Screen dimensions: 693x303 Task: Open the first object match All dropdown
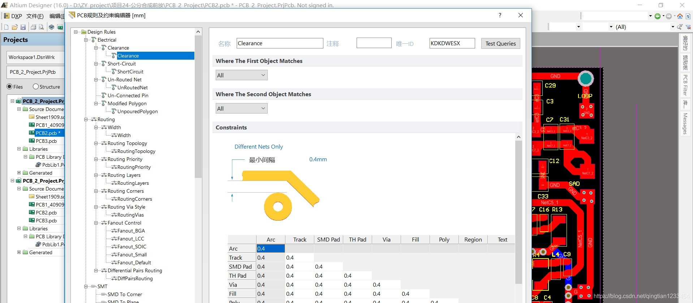pos(241,75)
